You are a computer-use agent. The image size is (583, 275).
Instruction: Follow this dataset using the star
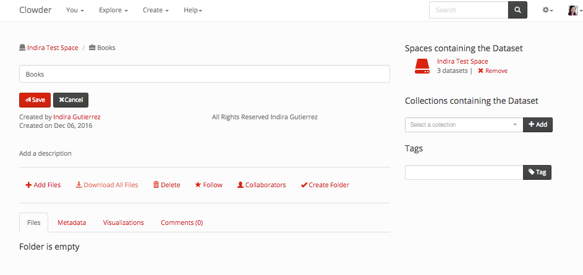click(x=208, y=185)
